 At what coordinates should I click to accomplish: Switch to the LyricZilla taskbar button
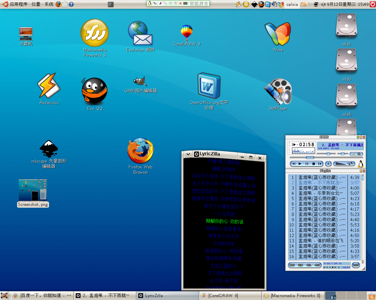[x=167, y=296]
